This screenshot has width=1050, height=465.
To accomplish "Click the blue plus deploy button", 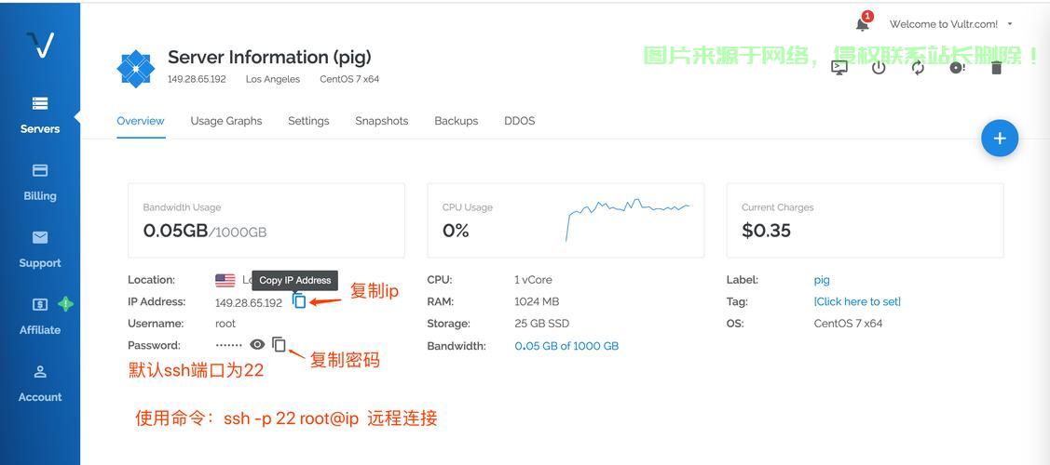I will [999, 139].
